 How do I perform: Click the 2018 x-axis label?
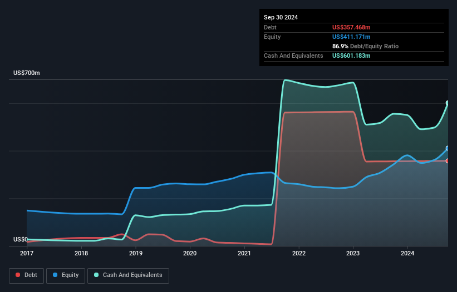pos(81,253)
